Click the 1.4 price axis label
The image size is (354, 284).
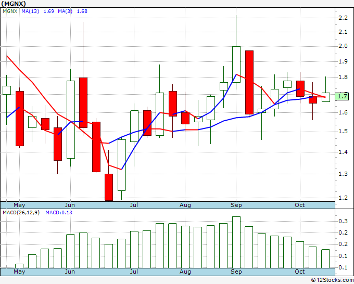pos(343,152)
